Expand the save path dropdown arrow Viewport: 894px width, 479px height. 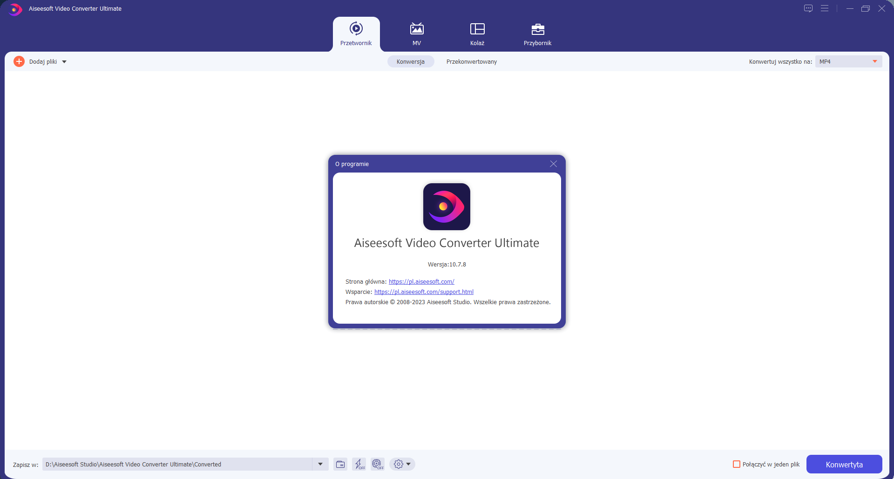pyautogui.click(x=320, y=464)
